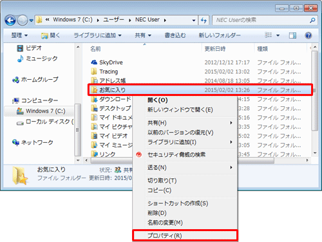Select ビデオ in the navigation pane
Viewport: 322px width, 242px height.
[29, 48]
